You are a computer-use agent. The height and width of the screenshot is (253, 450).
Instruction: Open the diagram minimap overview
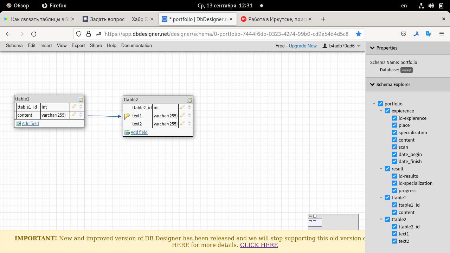333,222
